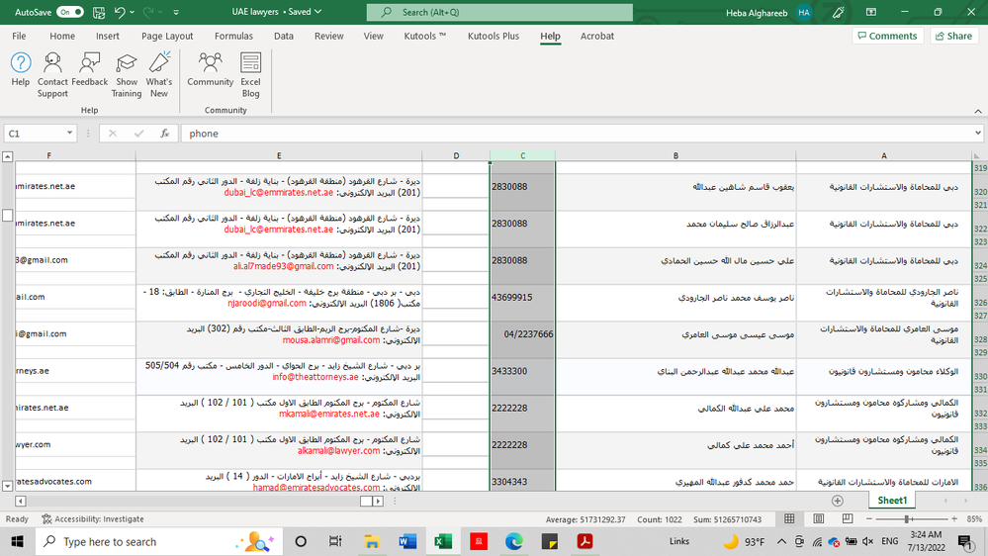Switch to the Data tab
Viewport: 988px width, 556px height.
tap(284, 36)
